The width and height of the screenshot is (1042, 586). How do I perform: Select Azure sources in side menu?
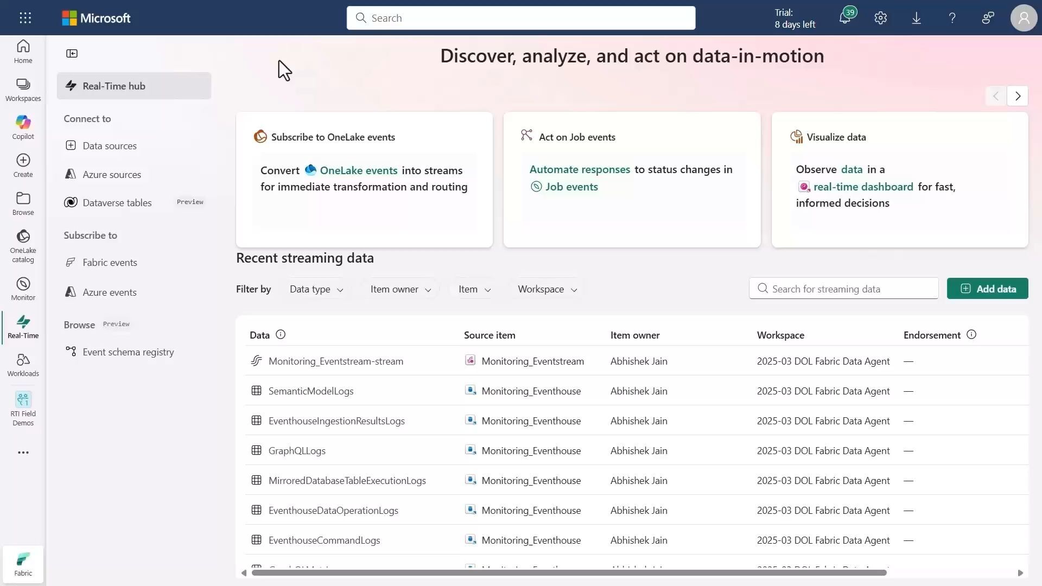111,175
